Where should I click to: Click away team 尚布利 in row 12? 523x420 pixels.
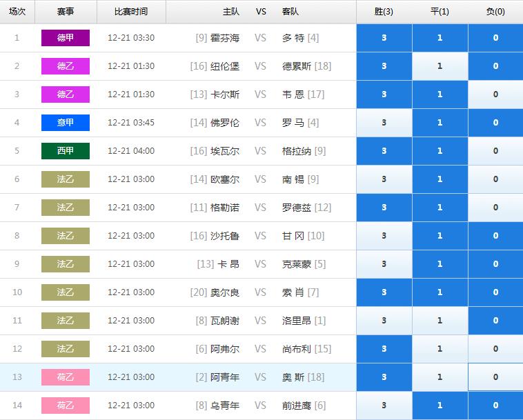[297, 350]
